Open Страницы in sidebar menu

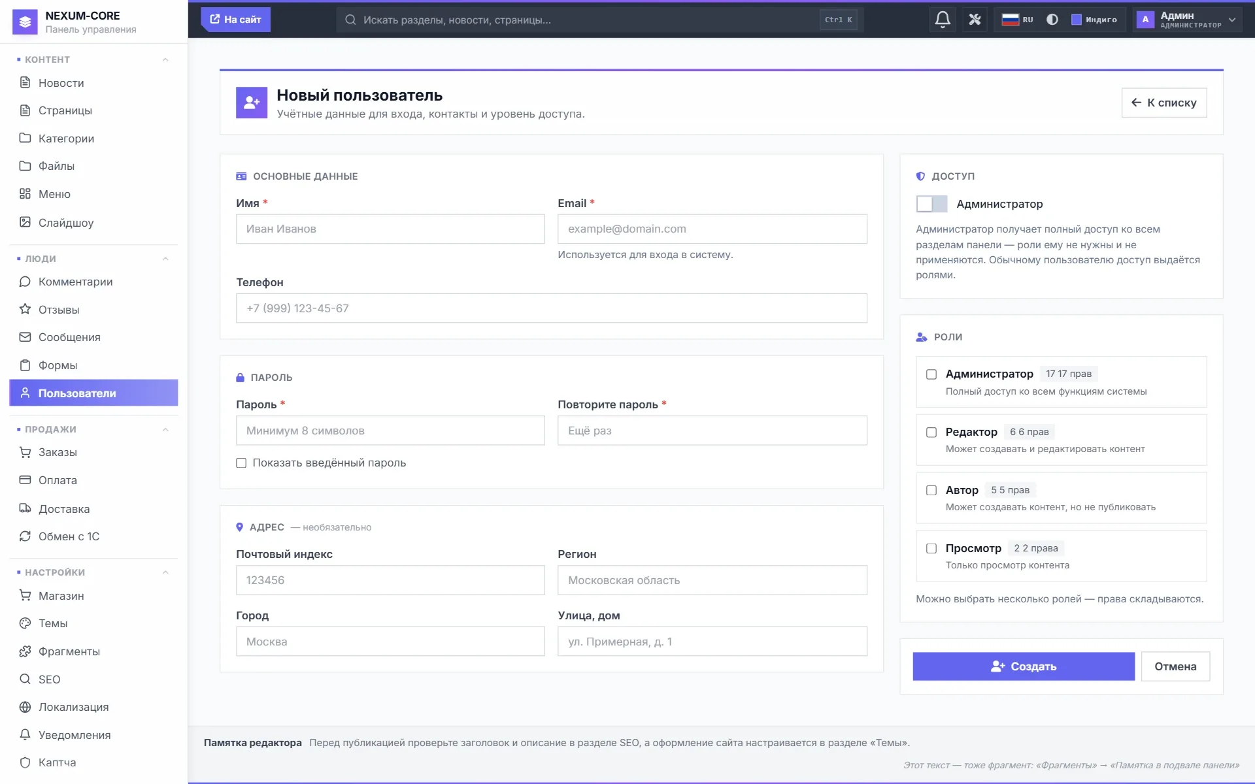tap(93, 110)
